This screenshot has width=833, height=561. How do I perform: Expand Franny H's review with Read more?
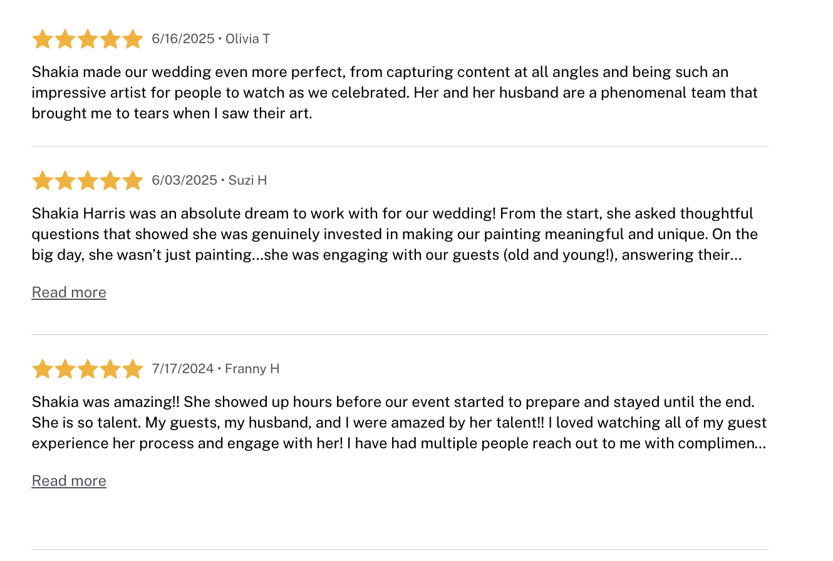point(69,481)
